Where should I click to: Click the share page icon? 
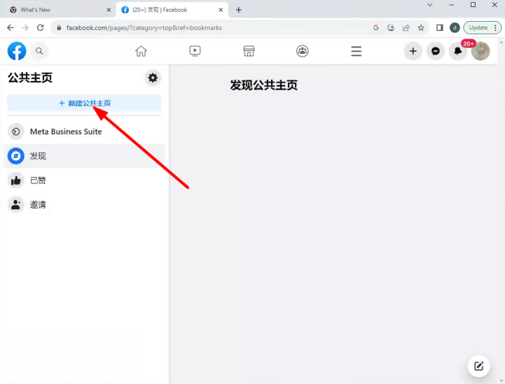point(406,28)
